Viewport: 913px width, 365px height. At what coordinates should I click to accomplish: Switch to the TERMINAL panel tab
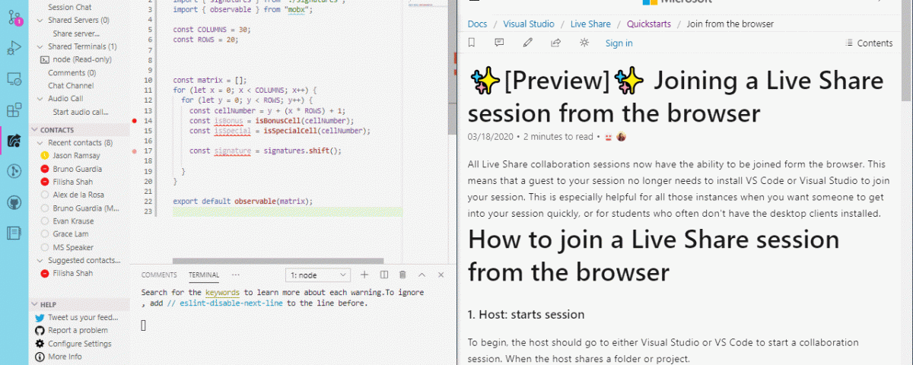tap(204, 275)
